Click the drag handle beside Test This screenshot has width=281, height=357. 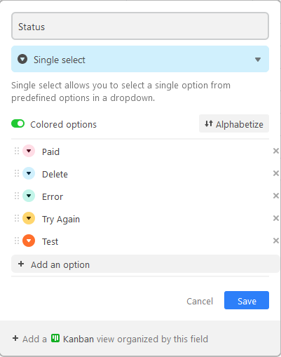coord(17,241)
